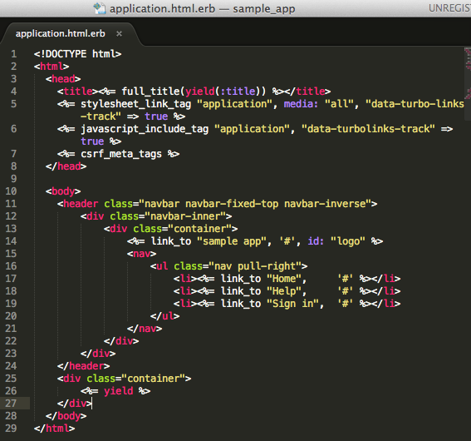The height and width of the screenshot is (441, 471).
Task: Click the div class="container" on line 25
Action: (x=124, y=379)
